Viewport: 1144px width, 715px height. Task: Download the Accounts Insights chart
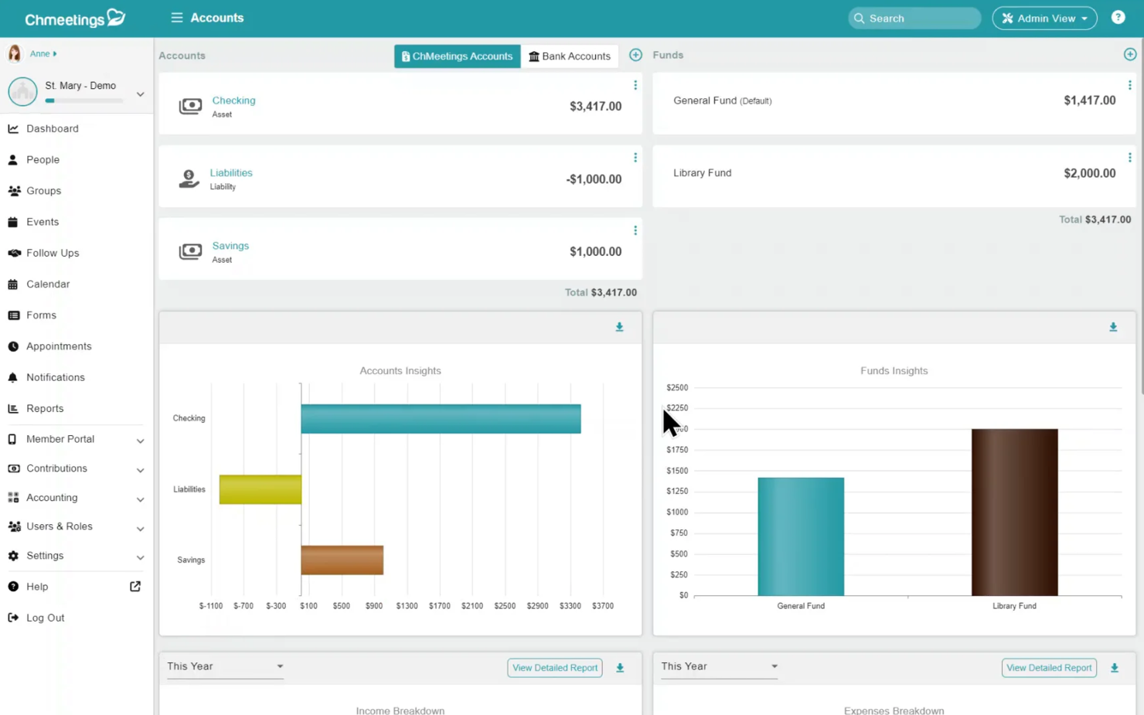click(619, 327)
